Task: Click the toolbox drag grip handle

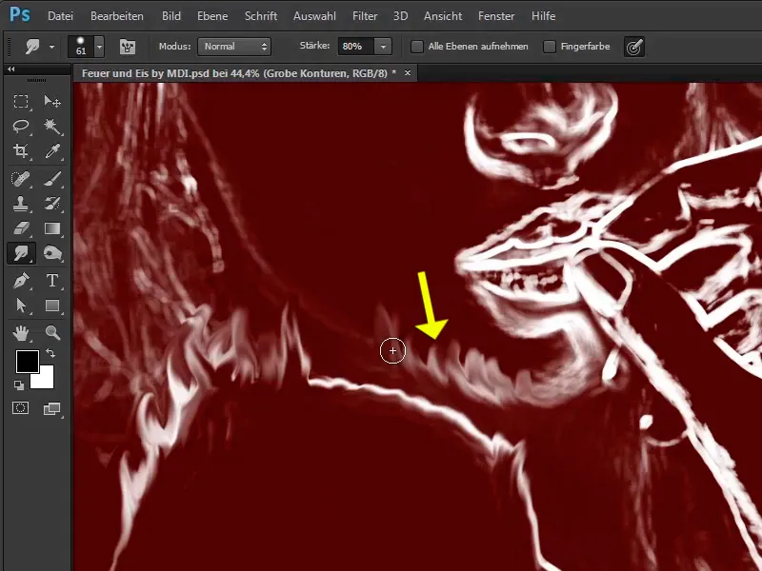Action: point(36,80)
